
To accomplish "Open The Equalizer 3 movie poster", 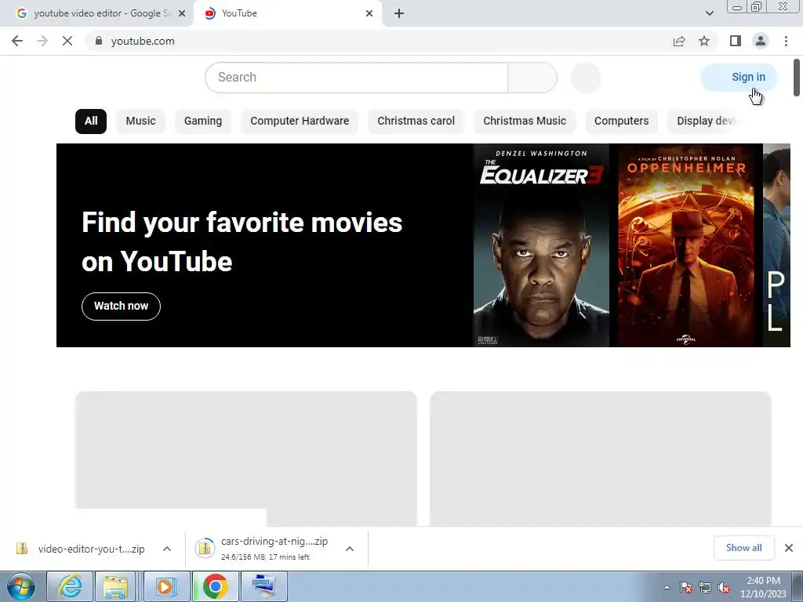I will coord(541,245).
